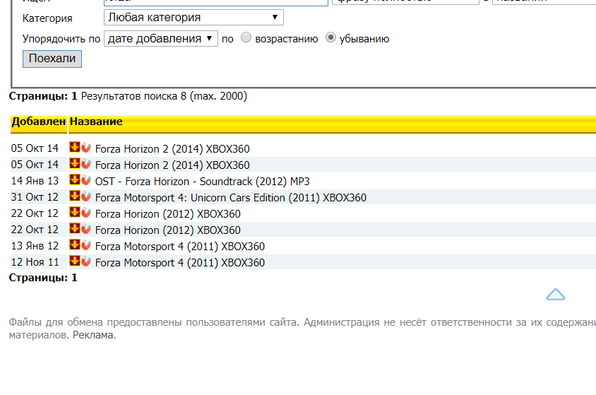Viewport: 596px width, 395px height.
Task: Open magnet link for row added 12 Ноя 11
Action: [86, 261]
